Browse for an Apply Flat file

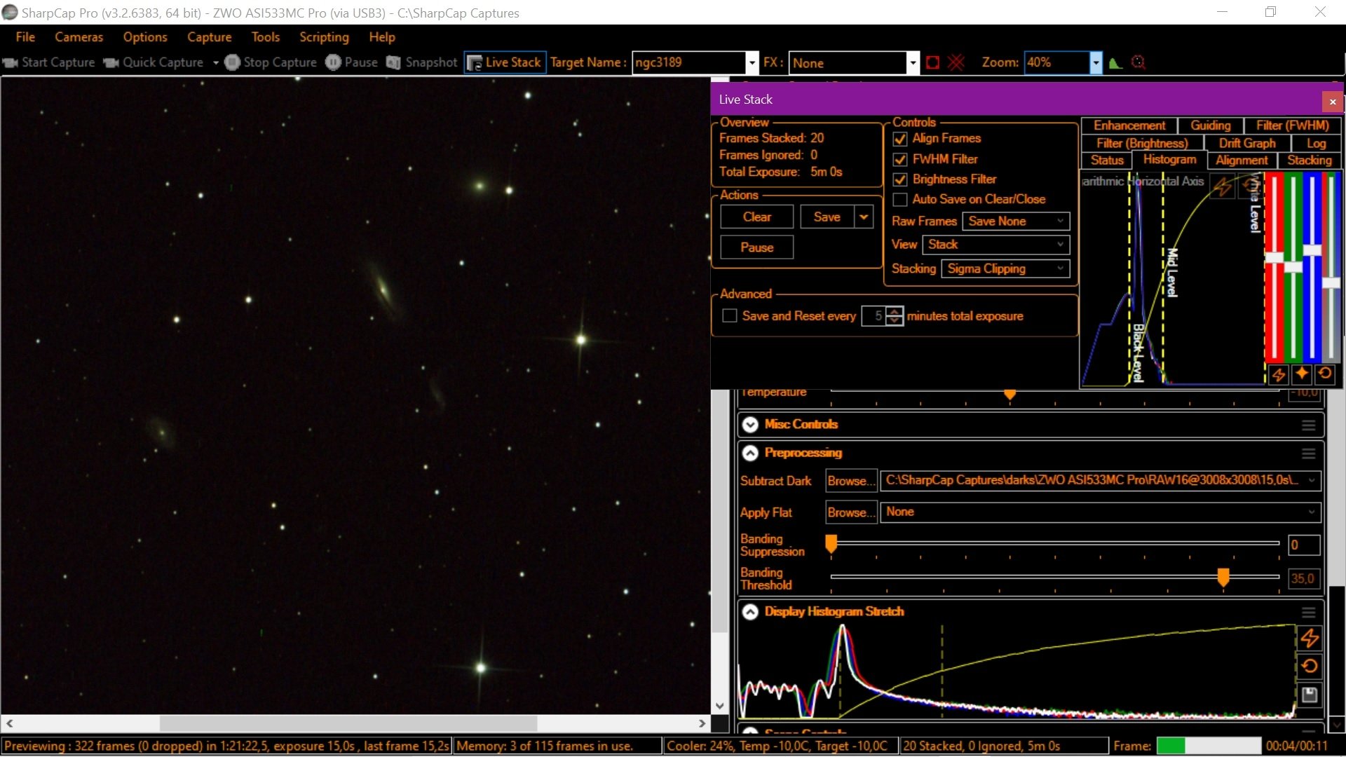pos(851,512)
